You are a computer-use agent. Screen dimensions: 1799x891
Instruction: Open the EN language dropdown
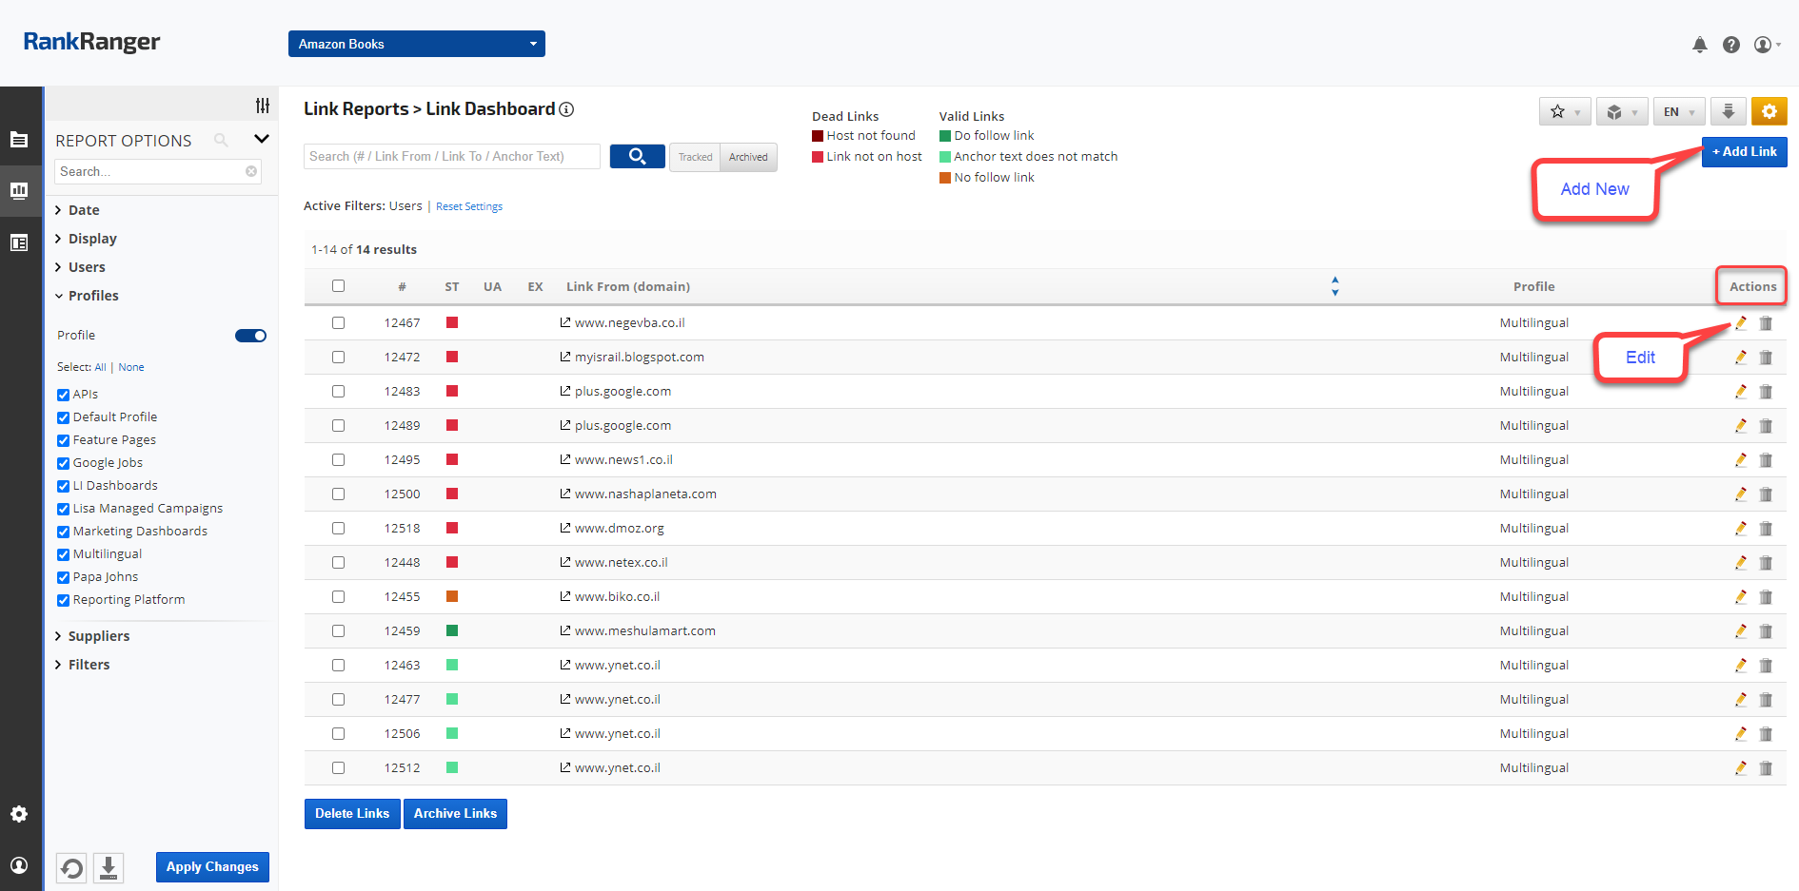(1677, 111)
